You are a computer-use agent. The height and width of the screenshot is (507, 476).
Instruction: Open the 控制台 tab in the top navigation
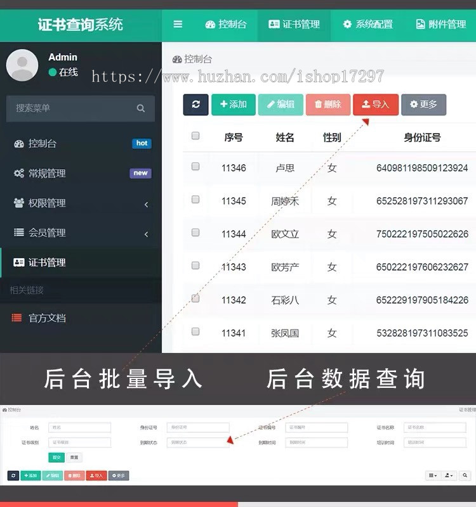point(226,24)
